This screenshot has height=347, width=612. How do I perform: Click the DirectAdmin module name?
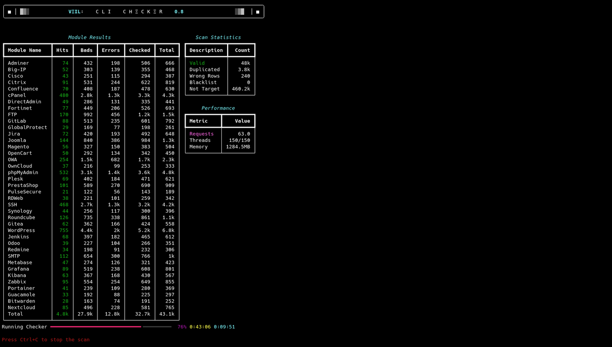pos(24,102)
